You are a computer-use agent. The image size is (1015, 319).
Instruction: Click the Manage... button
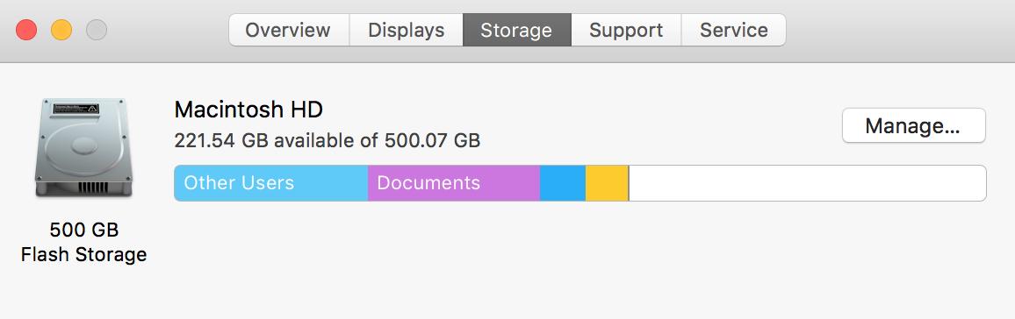pyautogui.click(x=913, y=126)
